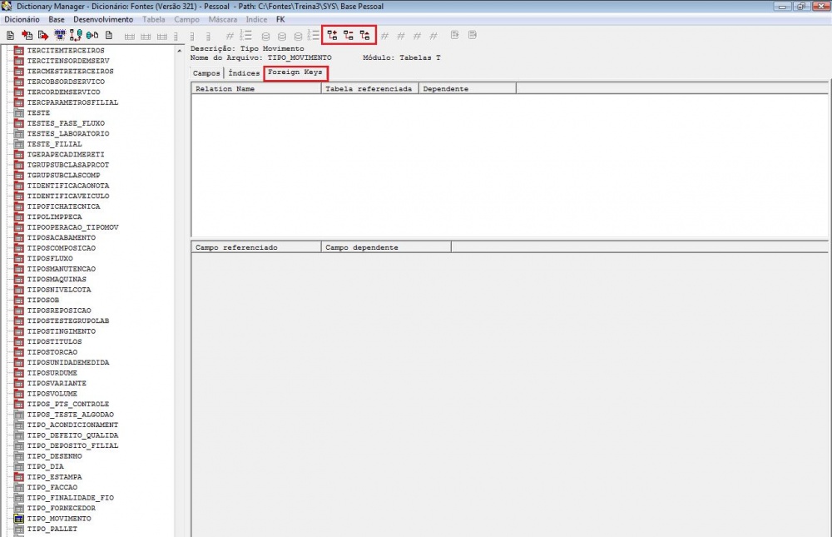
Task: Switch to the Campos tab
Action: click(206, 73)
